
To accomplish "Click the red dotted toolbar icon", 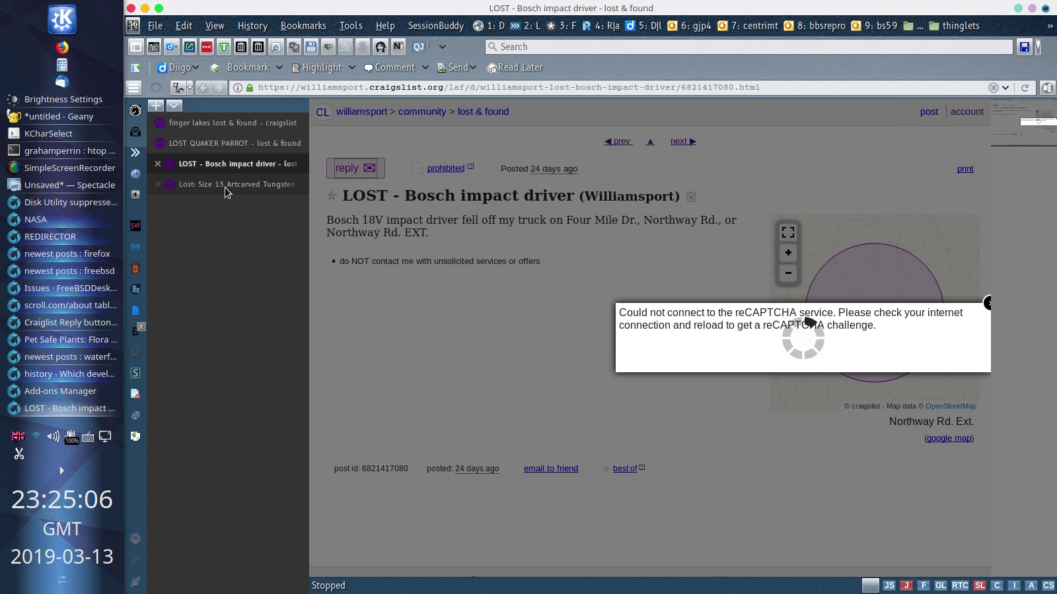I will [x=207, y=47].
